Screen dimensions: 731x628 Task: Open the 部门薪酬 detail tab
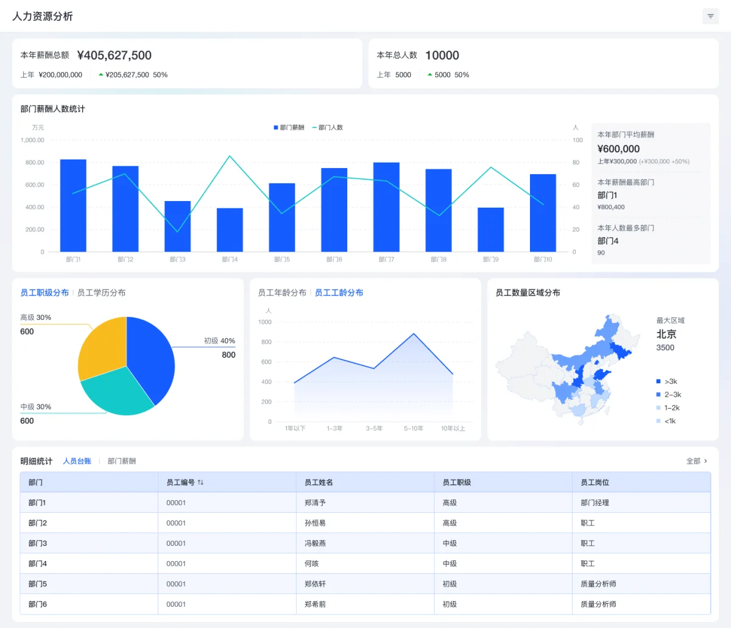point(122,461)
